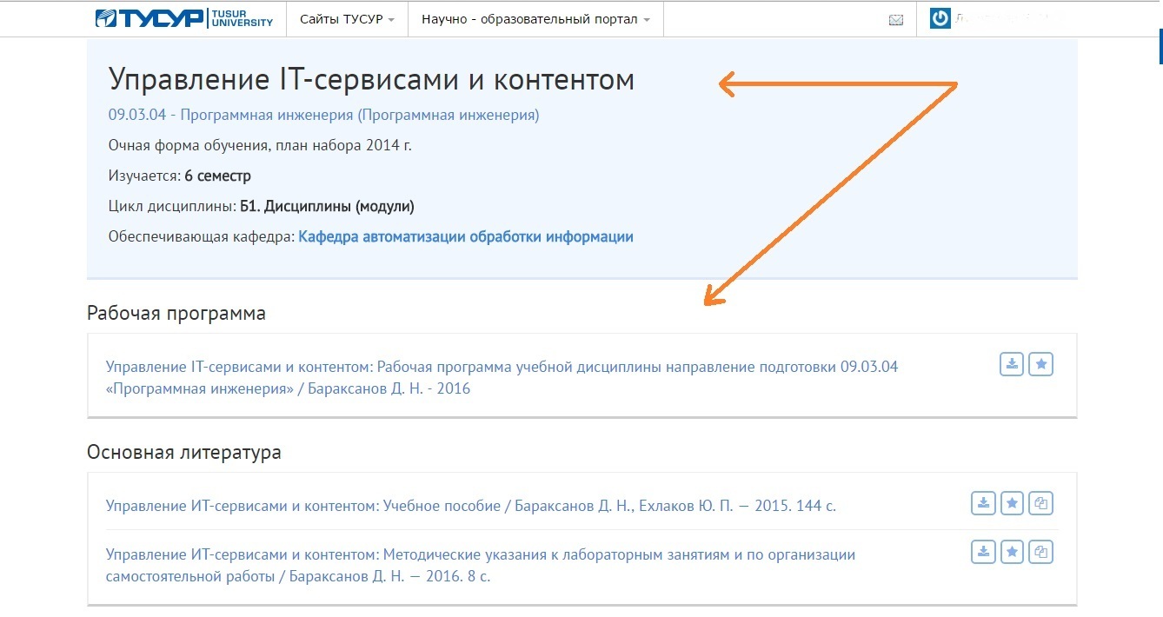The width and height of the screenshot is (1163, 617).
Task: Expand the Сайты ТУСУР dropdown
Action: (x=347, y=19)
